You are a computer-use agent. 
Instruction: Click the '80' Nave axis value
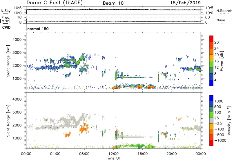pos(207,17)
